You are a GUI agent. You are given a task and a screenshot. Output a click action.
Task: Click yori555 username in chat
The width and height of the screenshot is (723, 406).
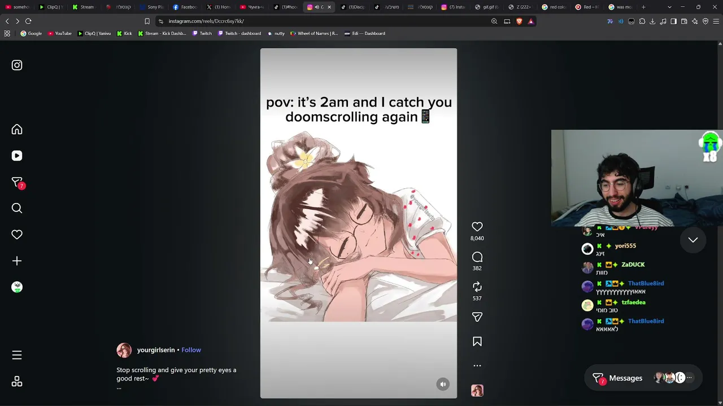(625, 246)
